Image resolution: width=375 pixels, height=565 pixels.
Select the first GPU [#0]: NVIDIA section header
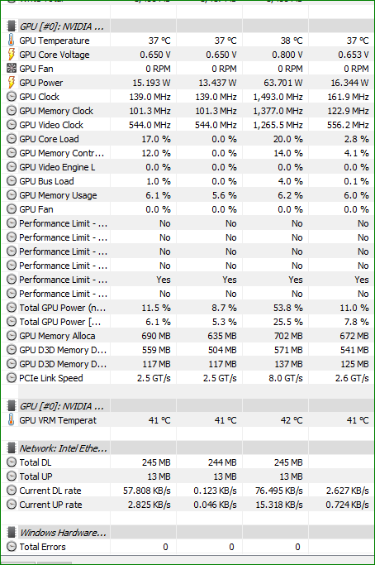click(x=187, y=26)
